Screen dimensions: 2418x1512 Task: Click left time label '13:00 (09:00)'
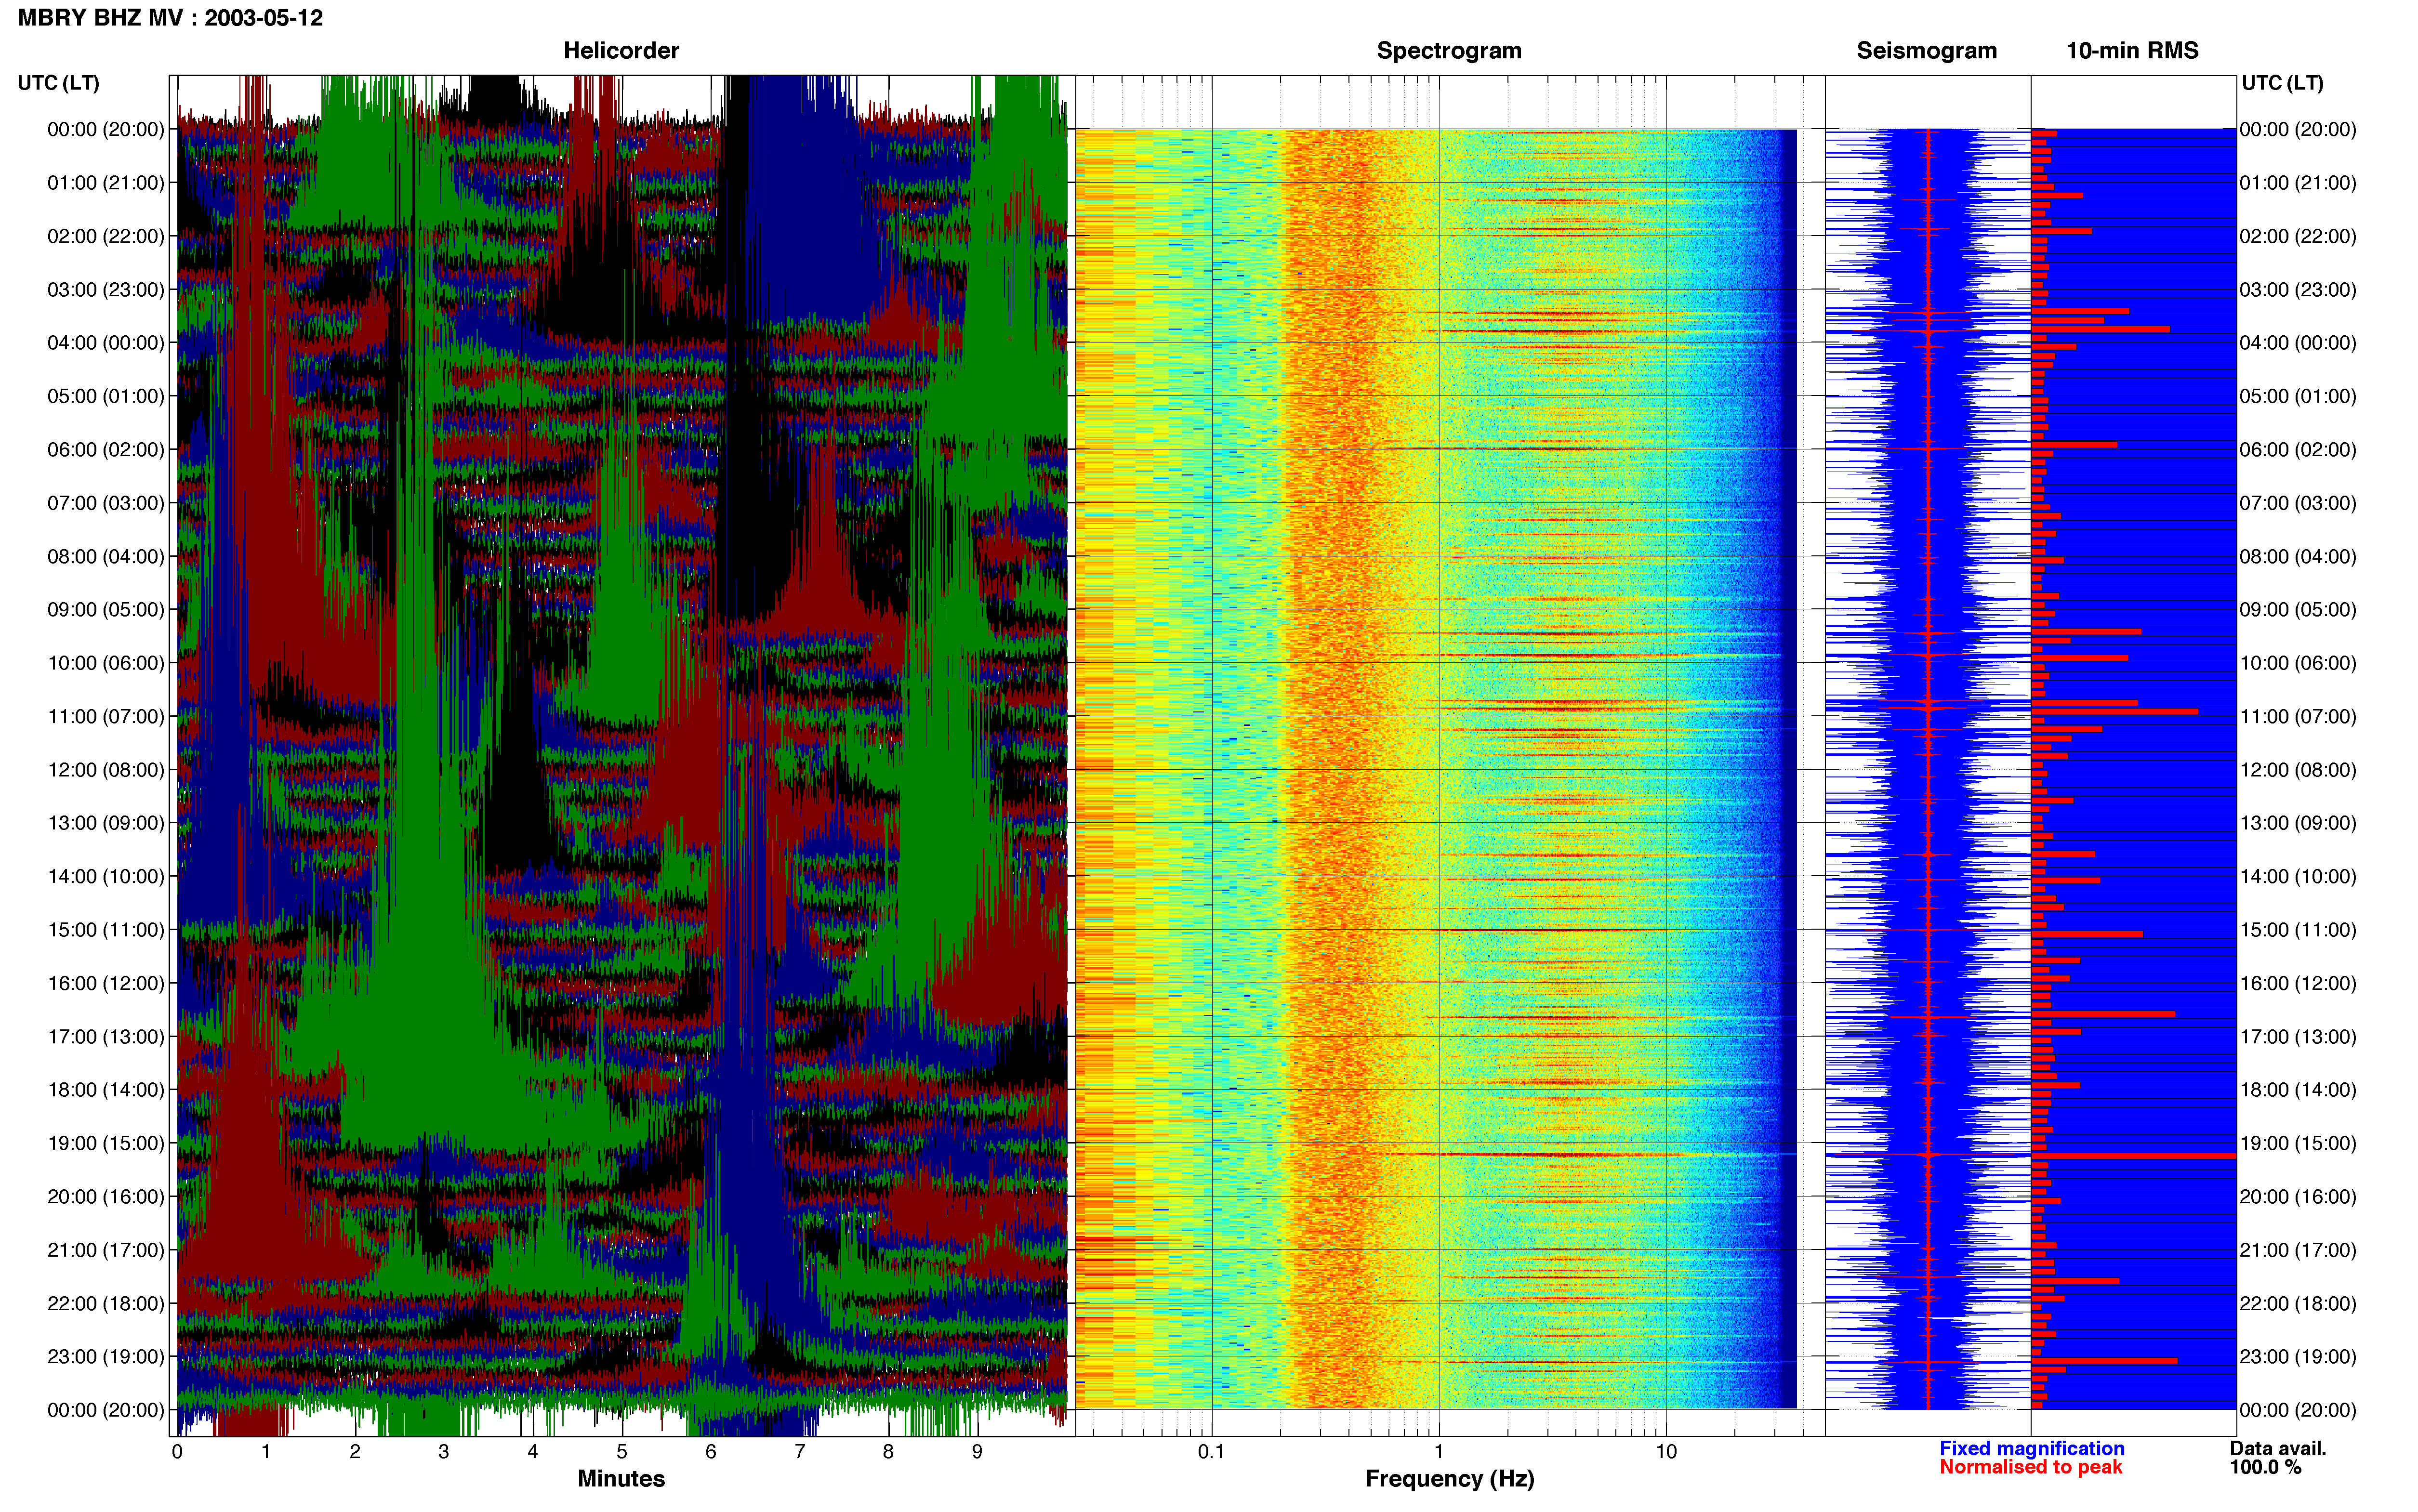tap(106, 823)
